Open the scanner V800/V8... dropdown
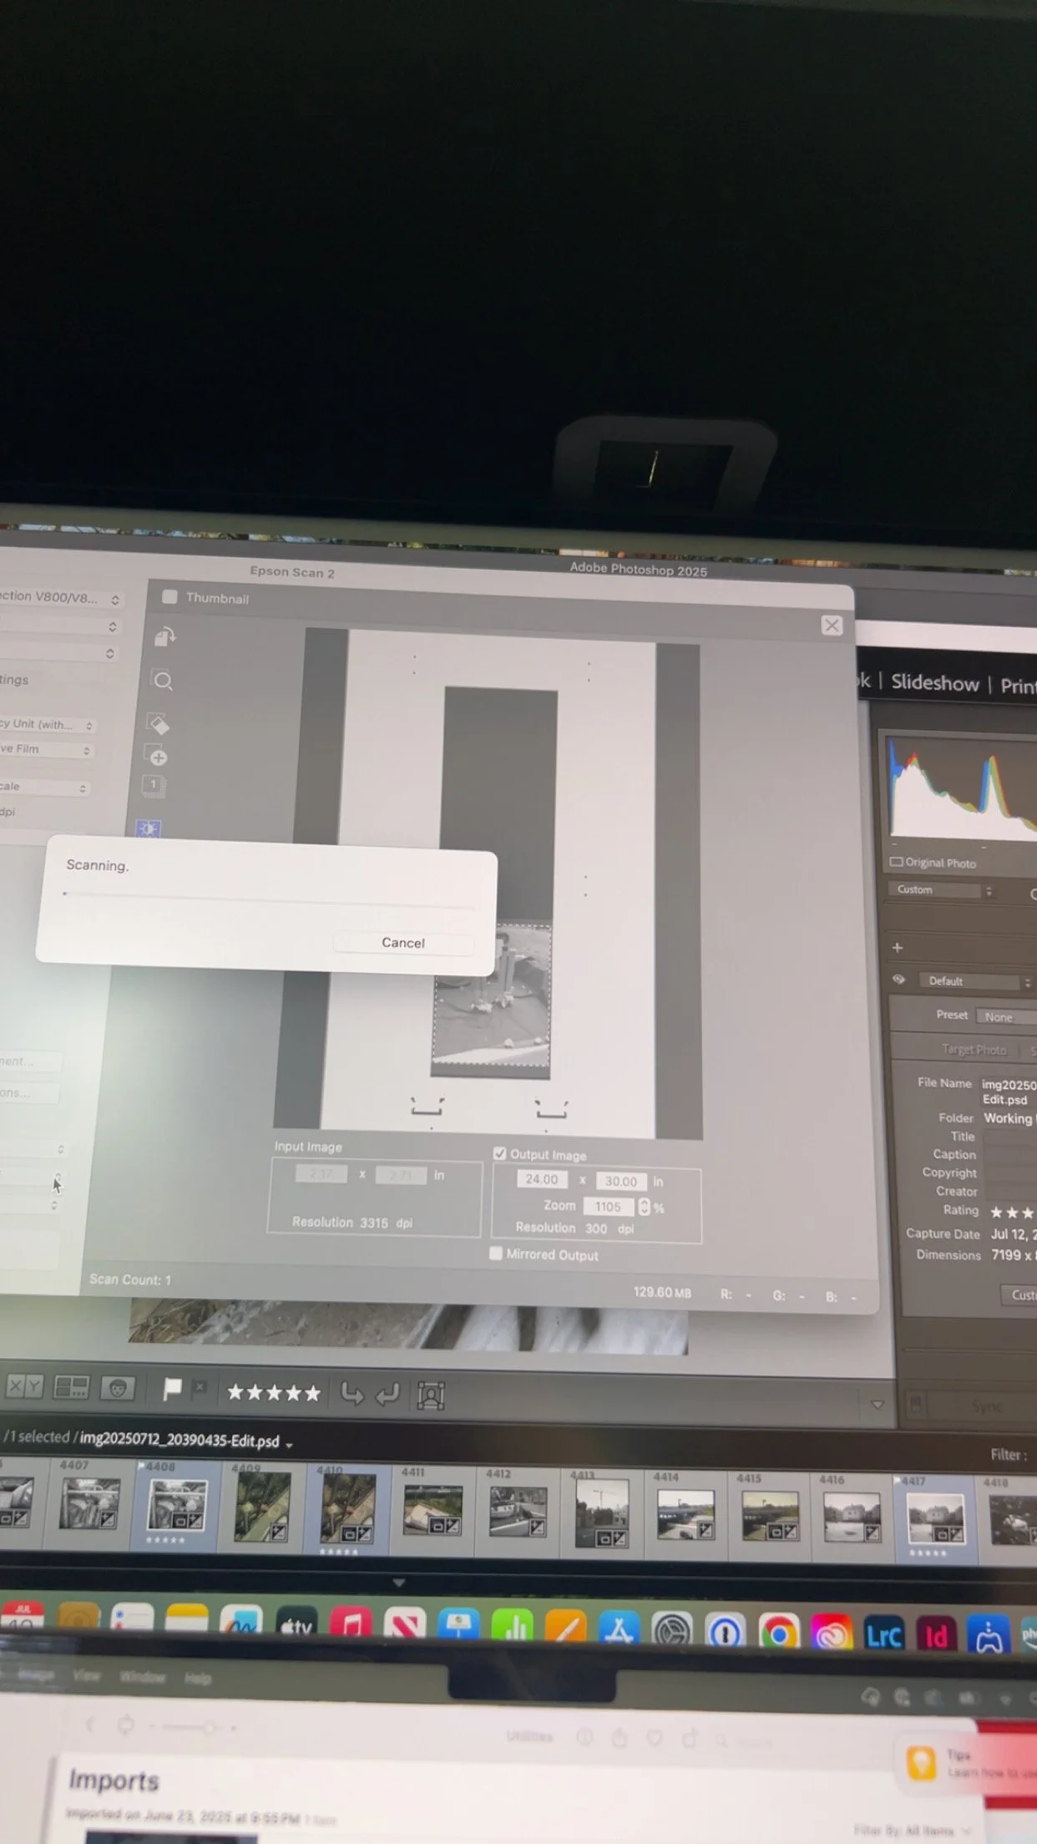 click(x=60, y=598)
